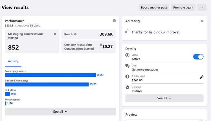
Task: Click info icon for Cost per Messaging Conversation
Action: [x=101, y=45]
